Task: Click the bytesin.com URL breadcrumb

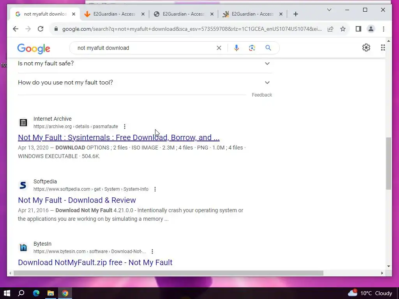Action: pyautogui.click(x=90, y=252)
